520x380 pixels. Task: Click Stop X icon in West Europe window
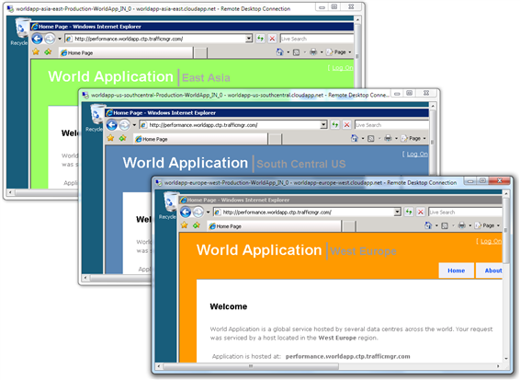pos(421,212)
